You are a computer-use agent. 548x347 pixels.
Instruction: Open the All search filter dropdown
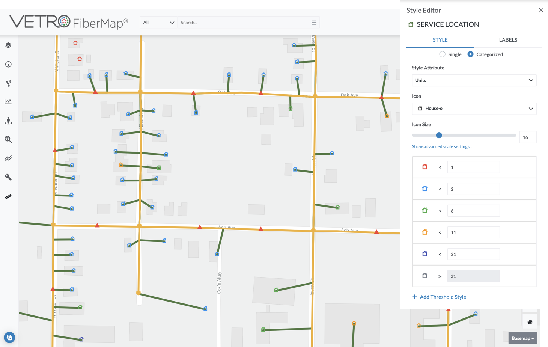coord(158,23)
